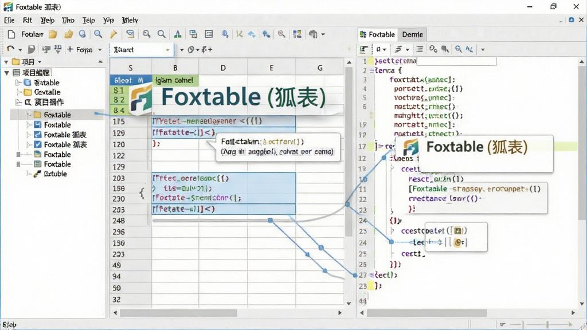Click the pink zoom magnifier icon
Image resolution: width=587 pixels, height=330 pixels.
click(x=281, y=34)
